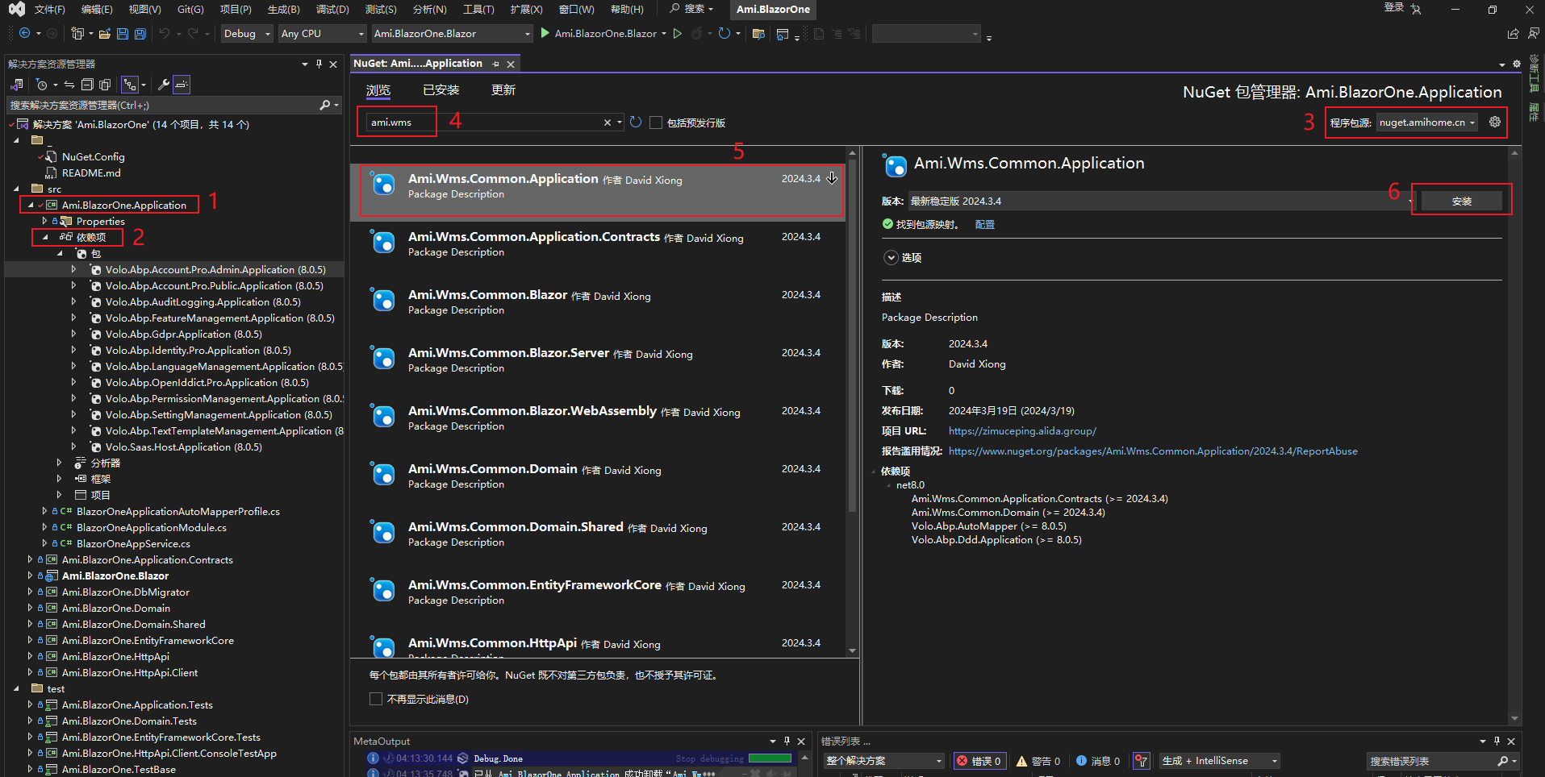Click the Save All toolbar icon
Screen dimensions: 1545x777
pyautogui.click(x=140, y=34)
